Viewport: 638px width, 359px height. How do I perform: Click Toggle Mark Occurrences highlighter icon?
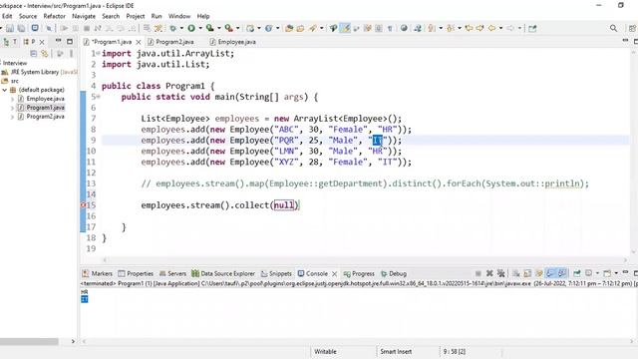[x=345, y=28]
